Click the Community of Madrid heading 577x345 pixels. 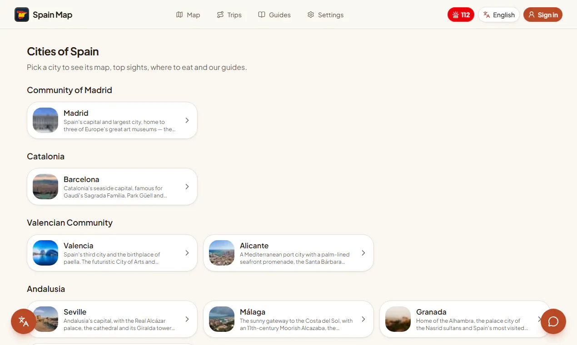[x=70, y=90]
